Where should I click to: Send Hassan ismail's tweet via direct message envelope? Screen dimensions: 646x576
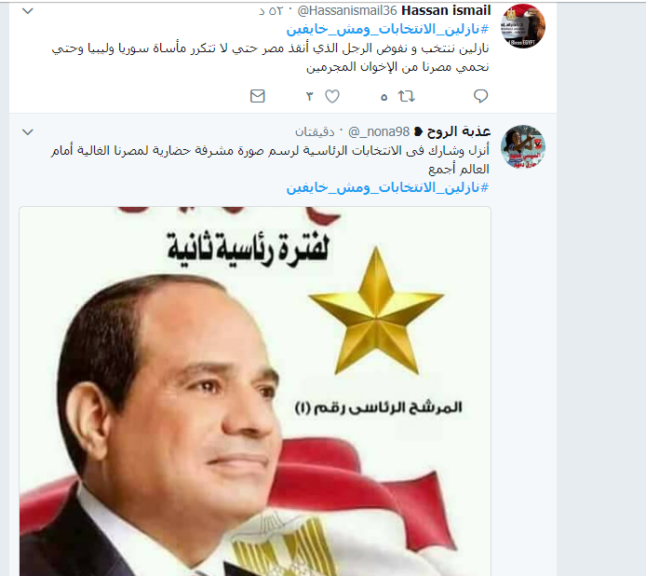point(258,96)
